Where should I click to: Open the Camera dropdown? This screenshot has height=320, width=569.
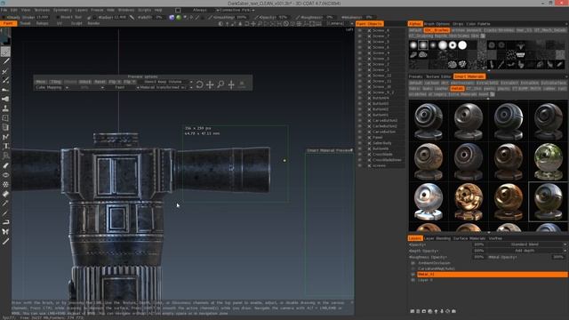[340, 24]
